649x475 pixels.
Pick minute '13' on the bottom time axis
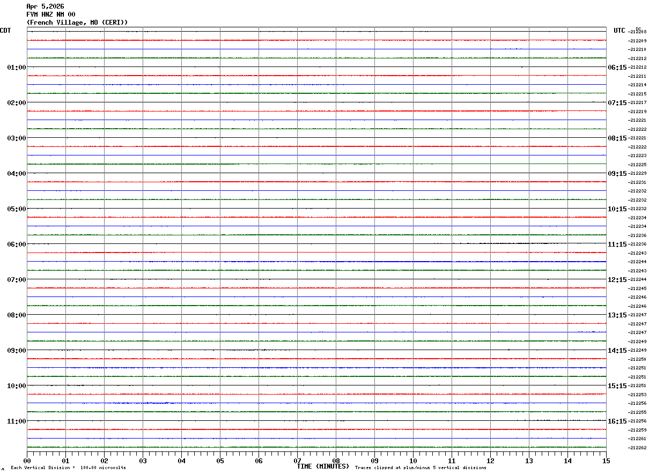click(x=529, y=461)
